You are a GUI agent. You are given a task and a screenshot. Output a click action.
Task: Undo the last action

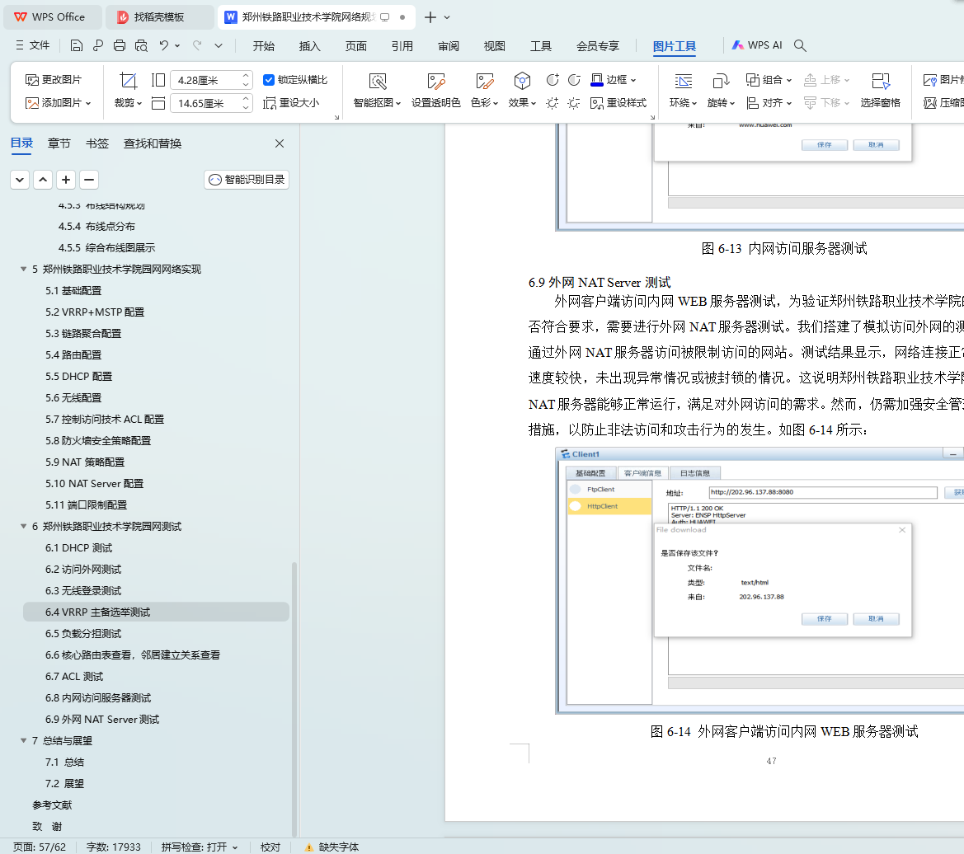pyautogui.click(x=163, y=45)
